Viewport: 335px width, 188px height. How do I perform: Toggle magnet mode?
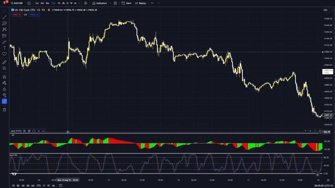pyautogui.click(x=4, y=77)
